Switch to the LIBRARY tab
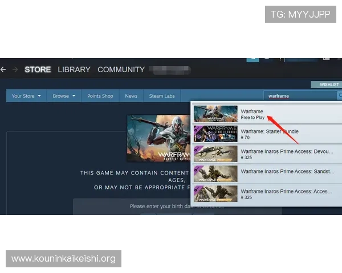342x273 pixels. (x=74, y=69)
